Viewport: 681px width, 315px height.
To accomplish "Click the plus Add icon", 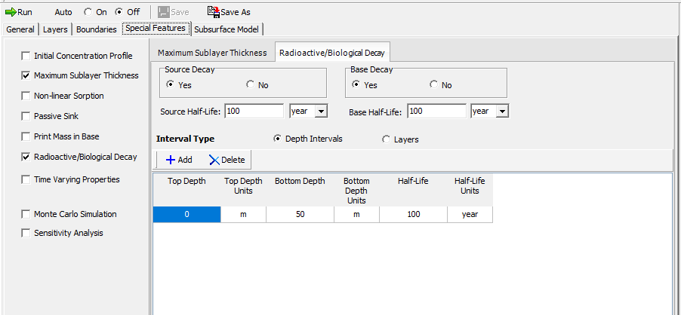I will tap(170, 160).
